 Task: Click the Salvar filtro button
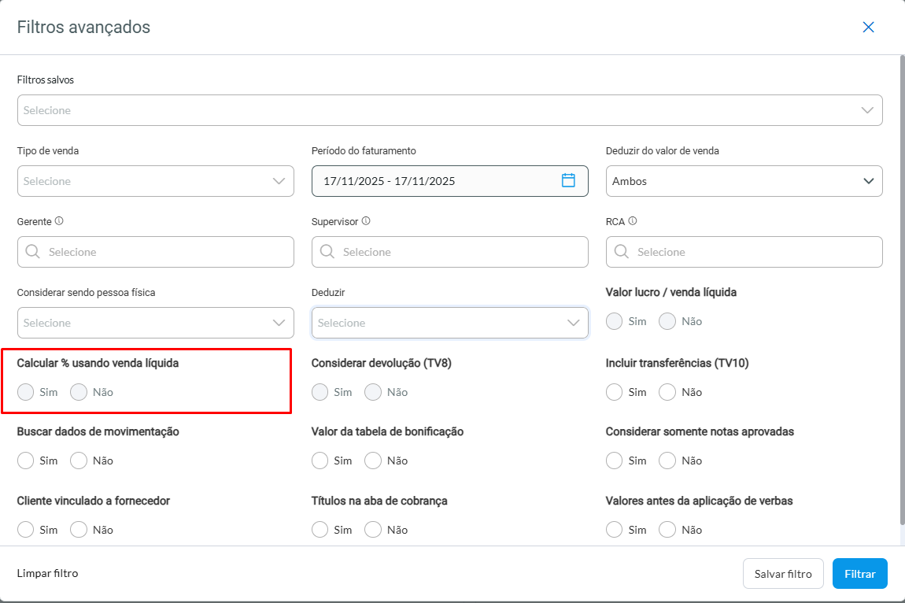[782, 574]
